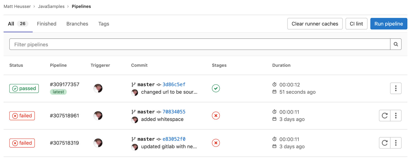
Task: Open triggerer avatar for pipeline #307518961
Action: (98, 116)
